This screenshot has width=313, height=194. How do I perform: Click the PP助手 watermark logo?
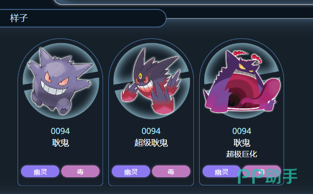tap(268, 176)
